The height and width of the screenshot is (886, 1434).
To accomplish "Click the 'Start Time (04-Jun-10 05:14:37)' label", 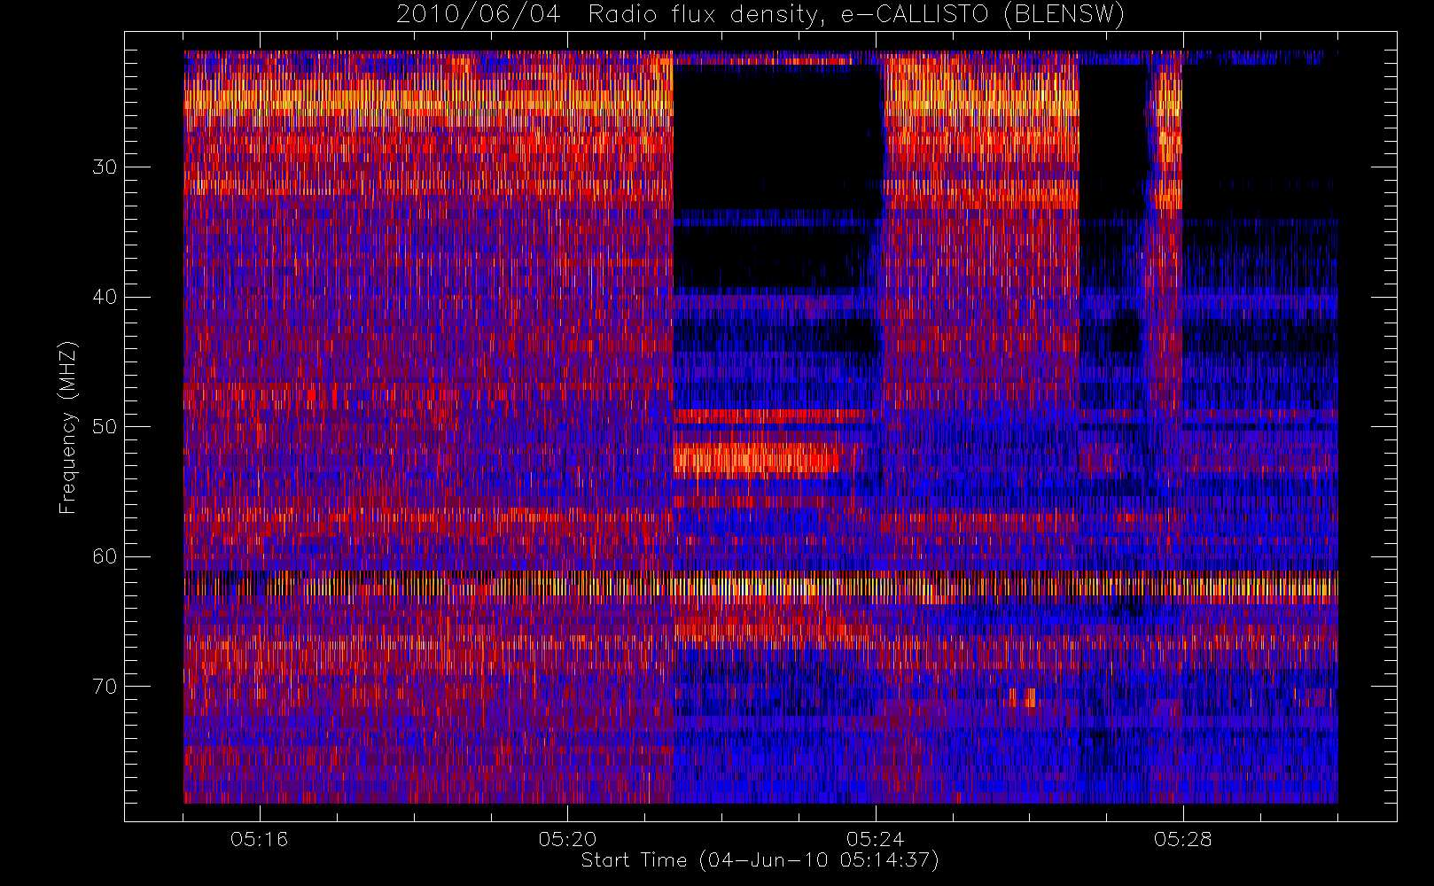I will click(760, 860).
